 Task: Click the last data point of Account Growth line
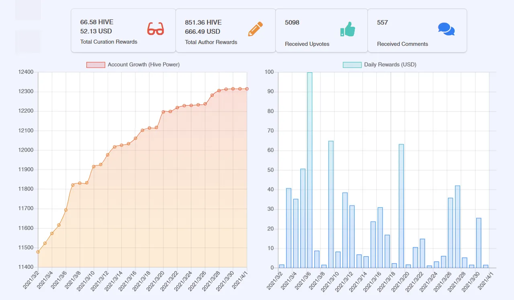[x=247, y=89]
